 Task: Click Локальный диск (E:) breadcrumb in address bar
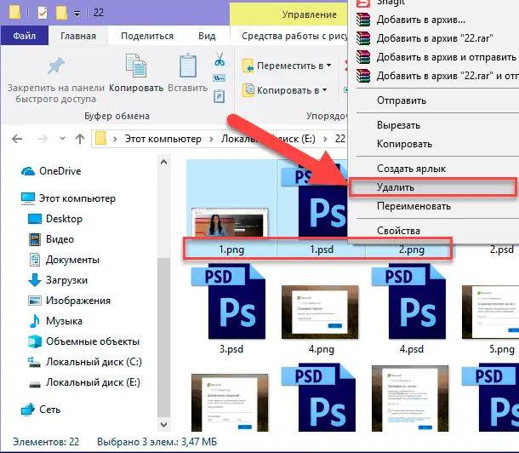(x=268, y=139)
